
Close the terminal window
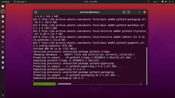click(x=145, y=12)
